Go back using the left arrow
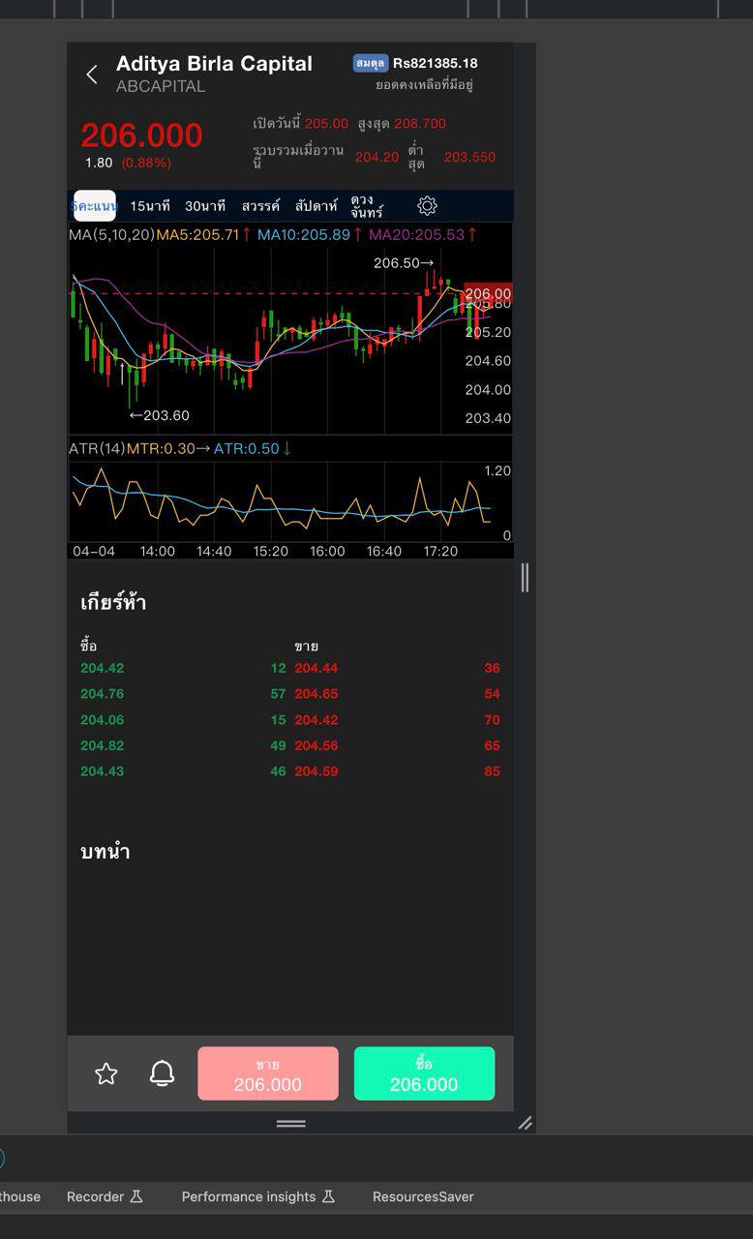Screen dimensions: 753x1239 tap(92, 75)
